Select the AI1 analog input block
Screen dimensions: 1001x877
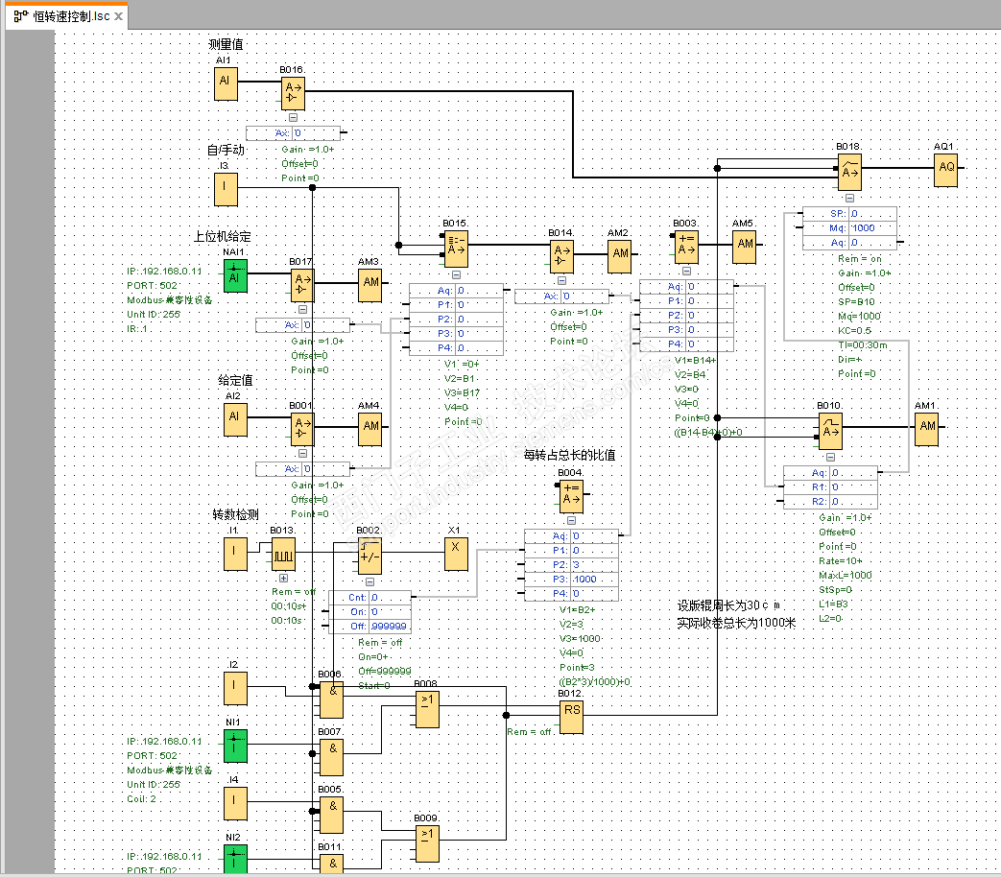coord(225,83)
